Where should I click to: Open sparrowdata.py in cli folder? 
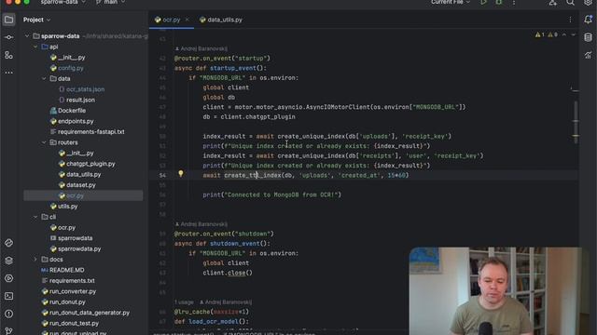[x=79, y=248]
